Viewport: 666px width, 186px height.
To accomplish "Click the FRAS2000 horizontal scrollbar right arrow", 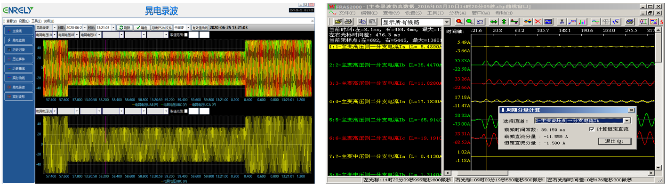I will tap(651, 173).
